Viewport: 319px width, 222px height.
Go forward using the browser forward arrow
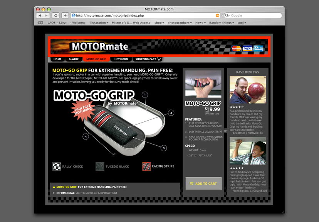47,15
